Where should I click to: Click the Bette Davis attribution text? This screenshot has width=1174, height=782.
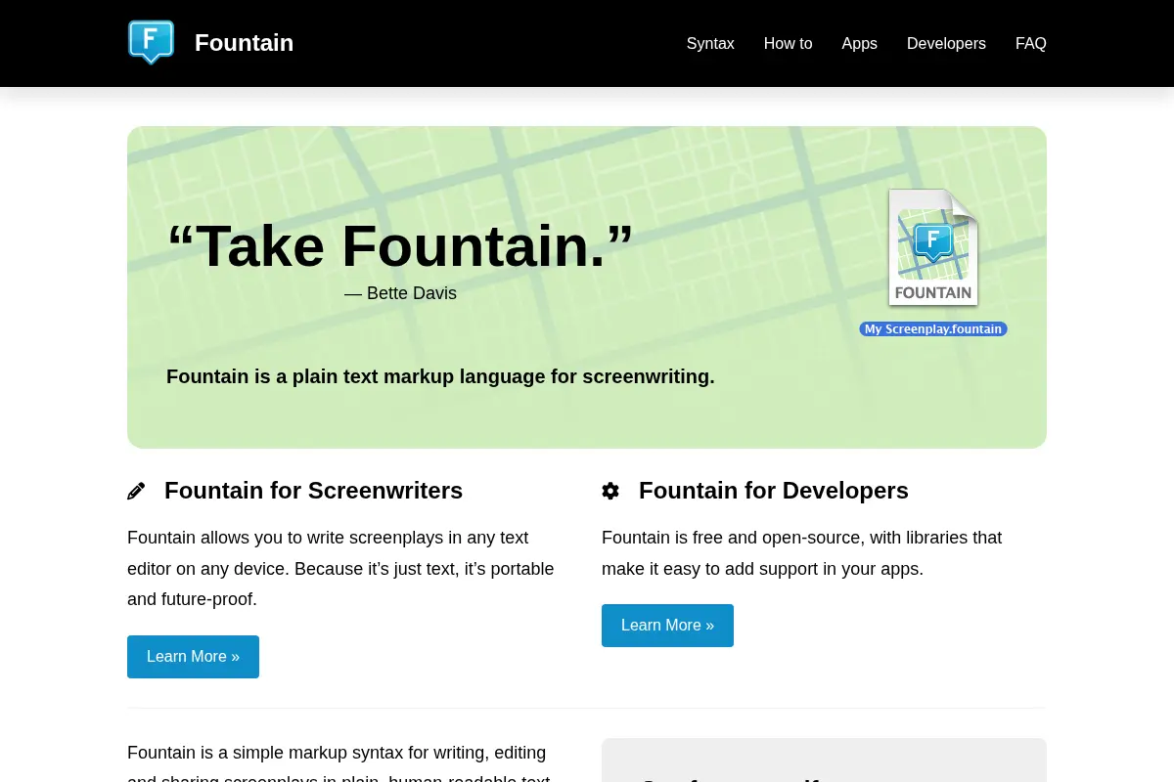400,293
